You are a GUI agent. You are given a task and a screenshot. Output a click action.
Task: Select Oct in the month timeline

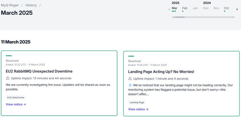pos(227,8)
